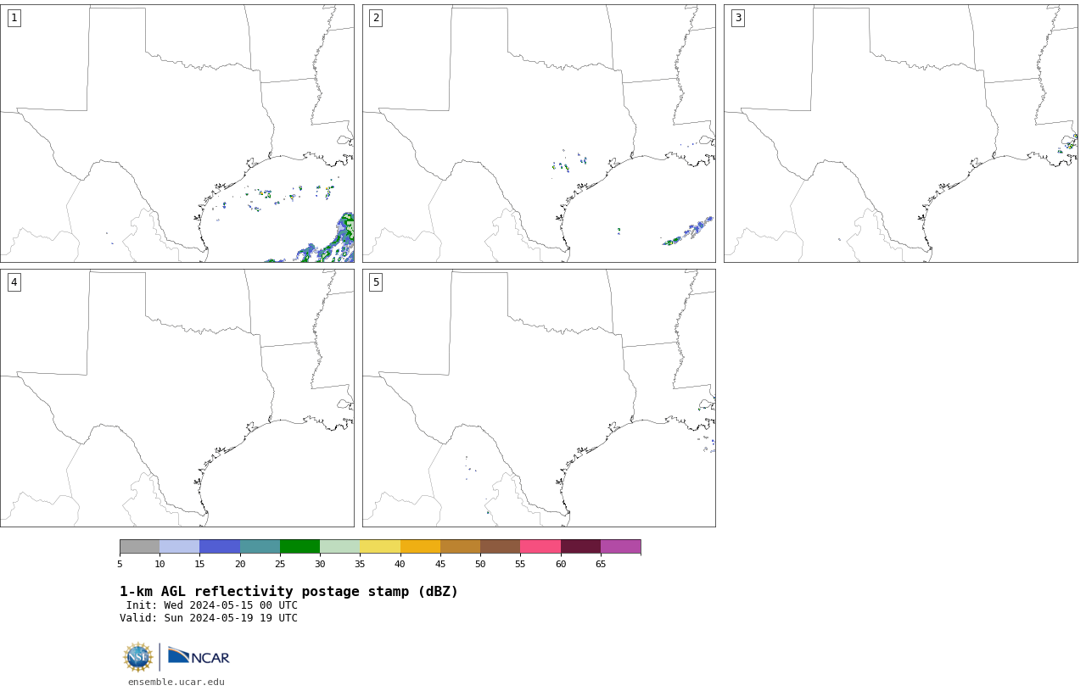Viewport: 1086px width, 691px height.
Task: Click the colorbar tick label 20
Action: (x=240, y=564)
